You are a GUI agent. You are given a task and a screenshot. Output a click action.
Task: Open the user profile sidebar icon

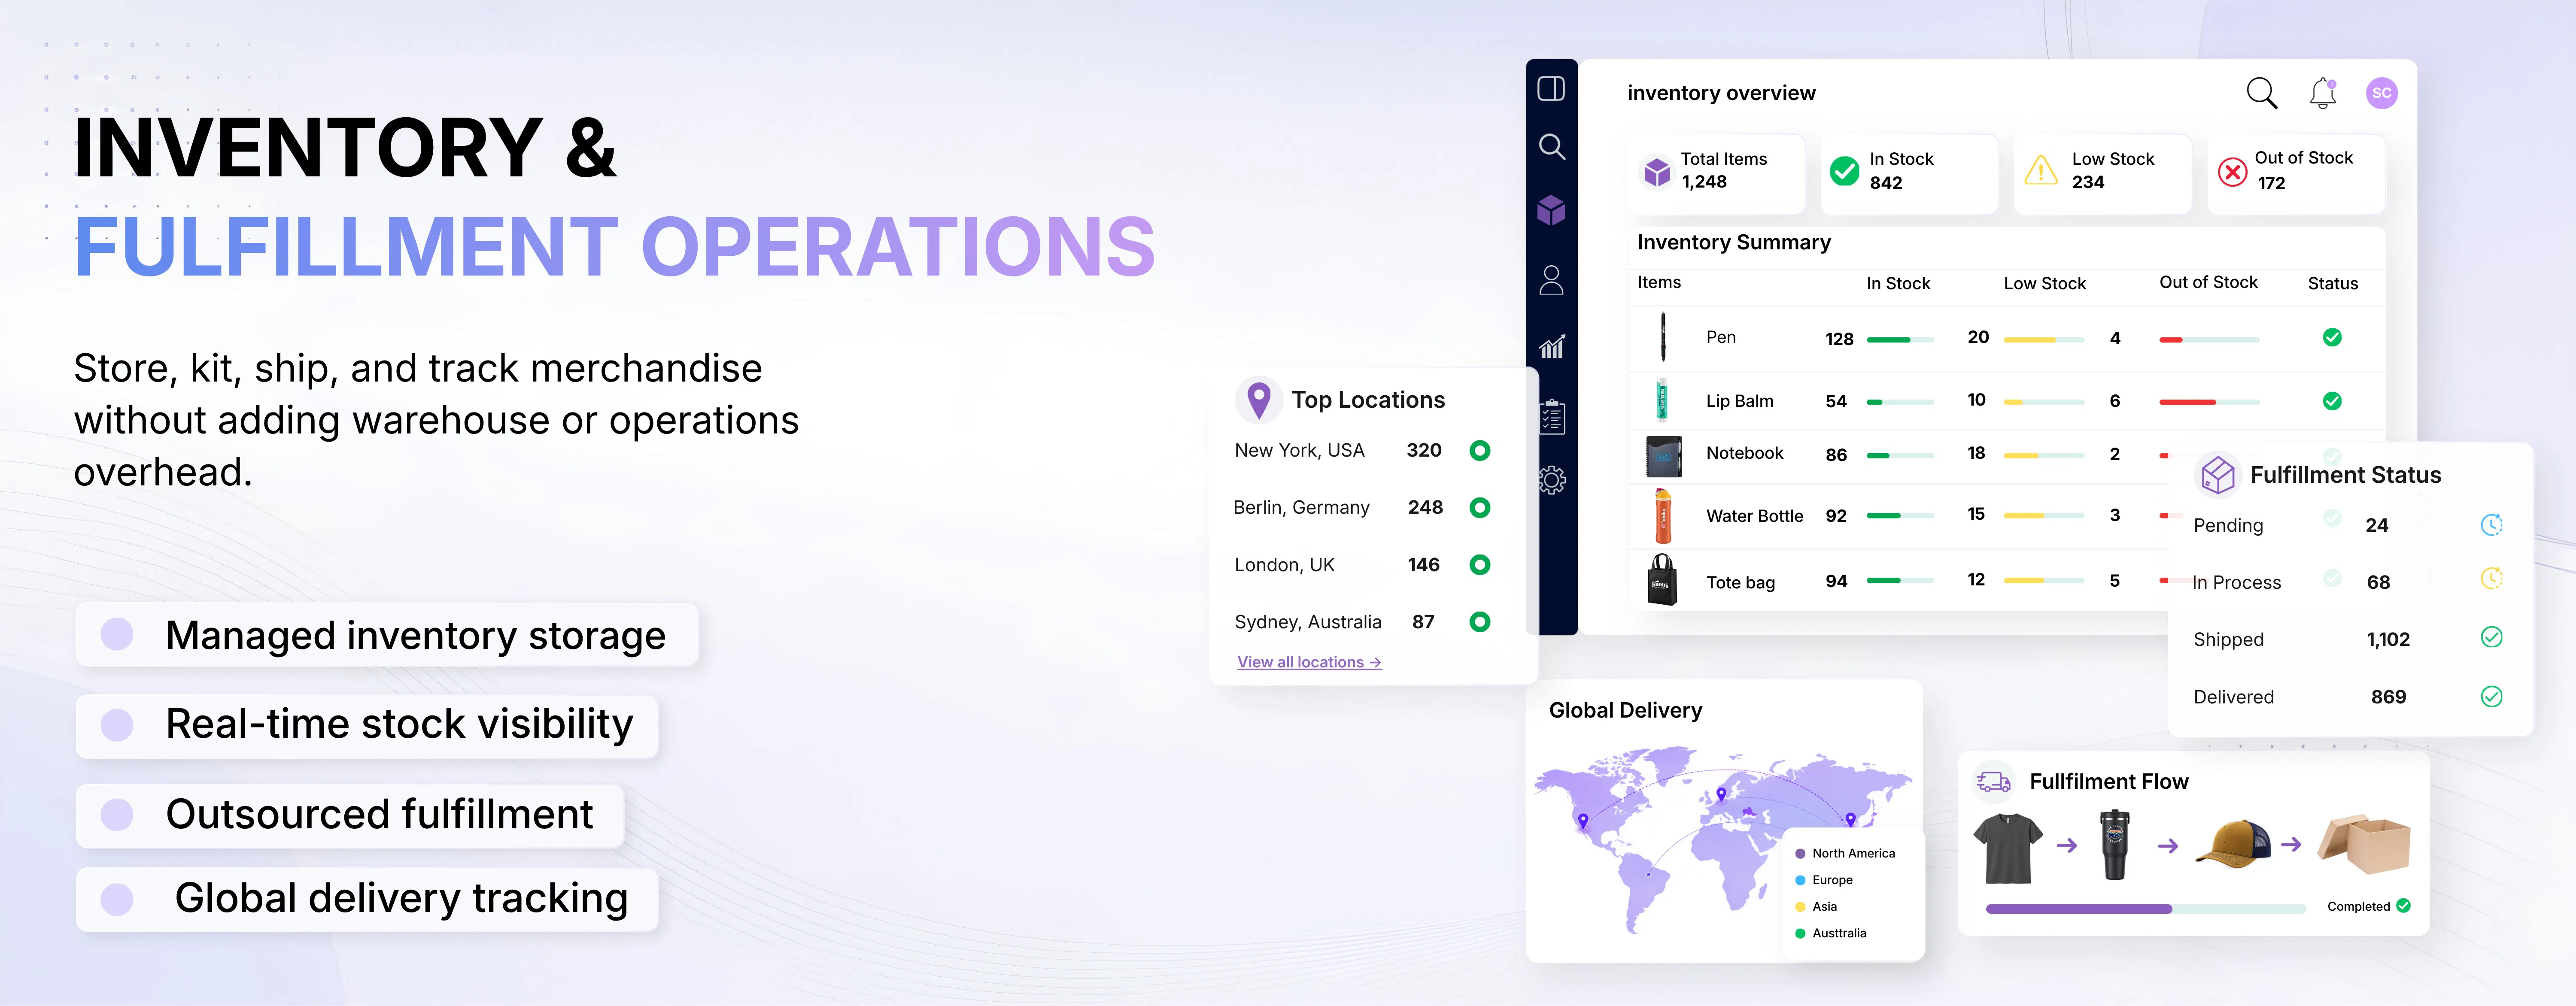(x=1551, y=280)
